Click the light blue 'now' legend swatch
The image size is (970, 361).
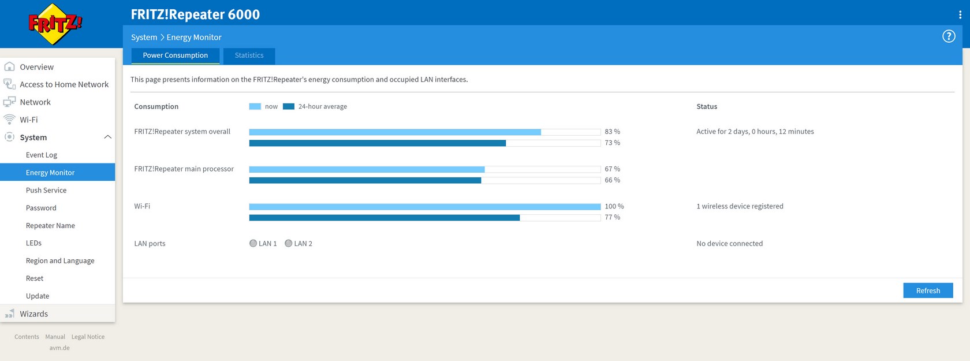(x=255, y=106)
